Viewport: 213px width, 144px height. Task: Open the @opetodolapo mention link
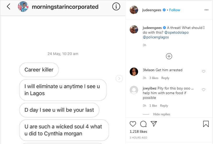[176, 32]
